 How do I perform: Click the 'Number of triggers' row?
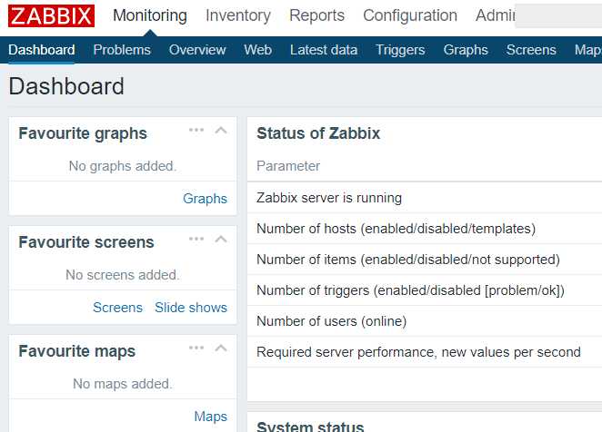(x=425, y=290)
